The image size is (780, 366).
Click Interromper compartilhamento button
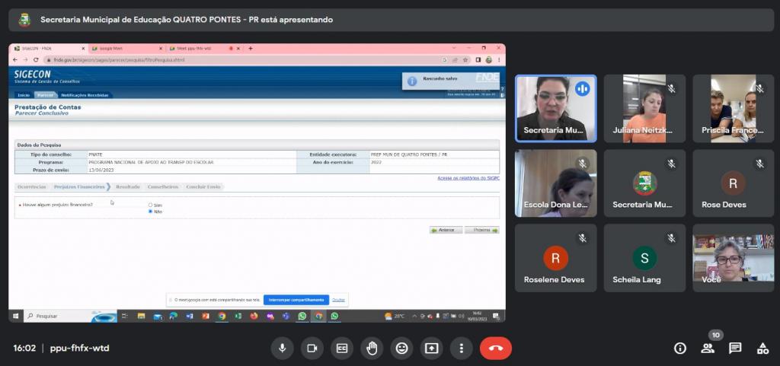[296, 300]
